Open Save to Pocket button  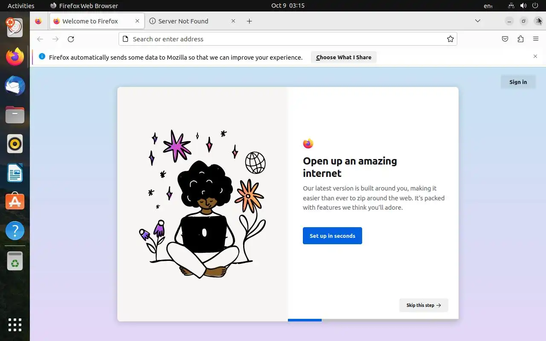[505, 39]
